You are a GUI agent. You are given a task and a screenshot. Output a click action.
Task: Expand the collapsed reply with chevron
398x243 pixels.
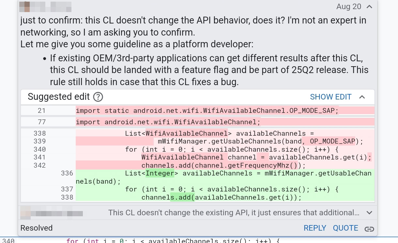tap(369, 213)
